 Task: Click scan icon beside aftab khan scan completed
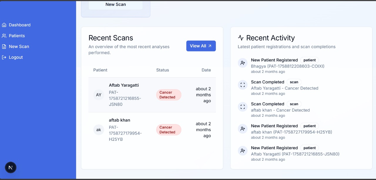pyautogui.click(x=243, y=107)
